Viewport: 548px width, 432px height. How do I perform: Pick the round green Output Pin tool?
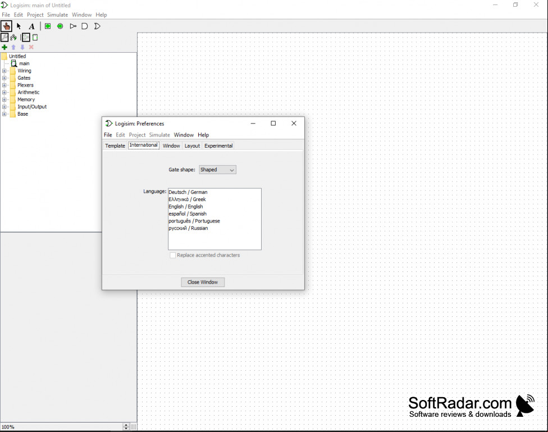(60, 26)
